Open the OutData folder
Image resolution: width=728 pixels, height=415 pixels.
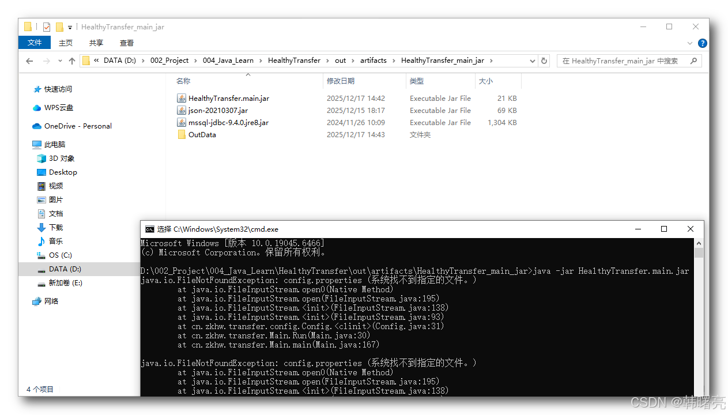(x=202, y=134)
